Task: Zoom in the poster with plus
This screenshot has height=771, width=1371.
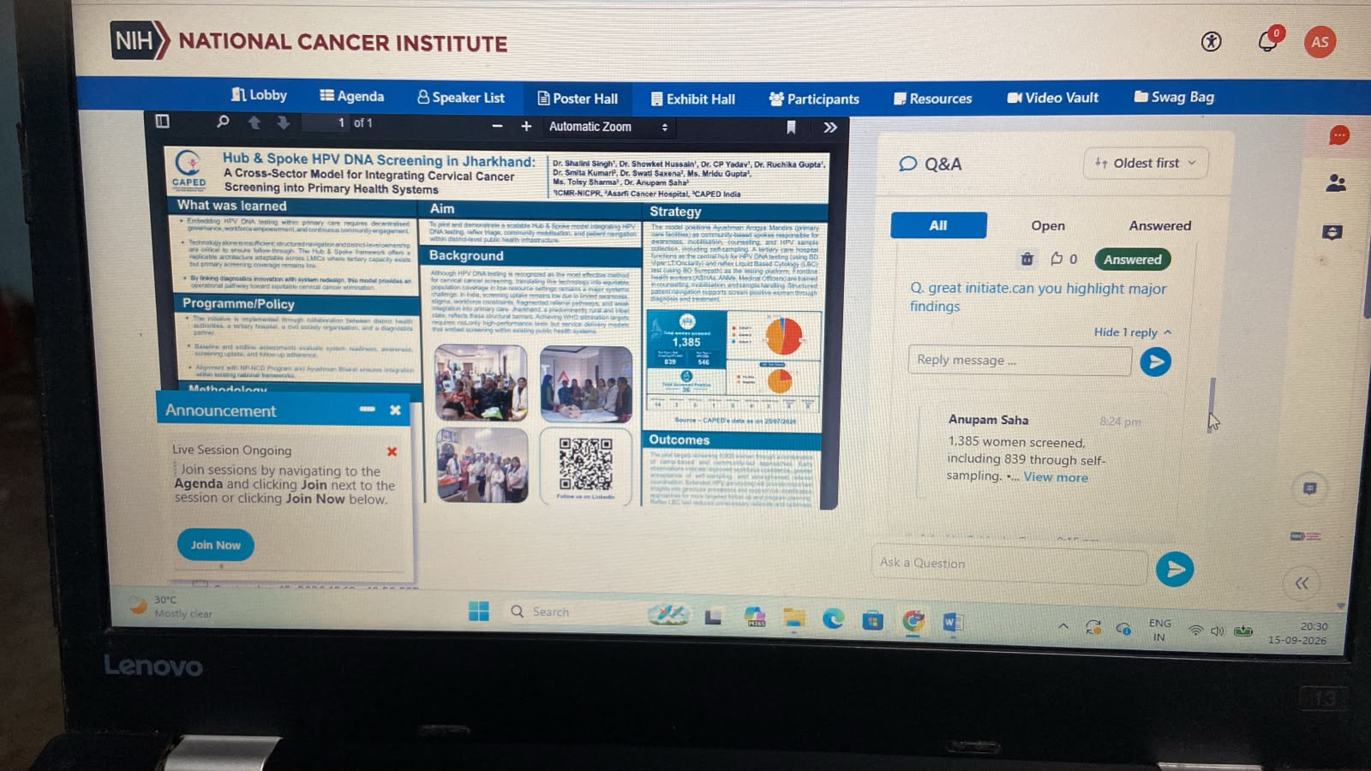Action: pyautogui.click(x=526, y=126)
